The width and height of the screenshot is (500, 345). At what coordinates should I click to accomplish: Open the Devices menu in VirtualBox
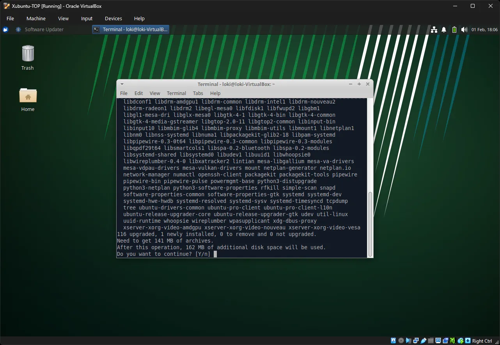(x=113, y=18)
